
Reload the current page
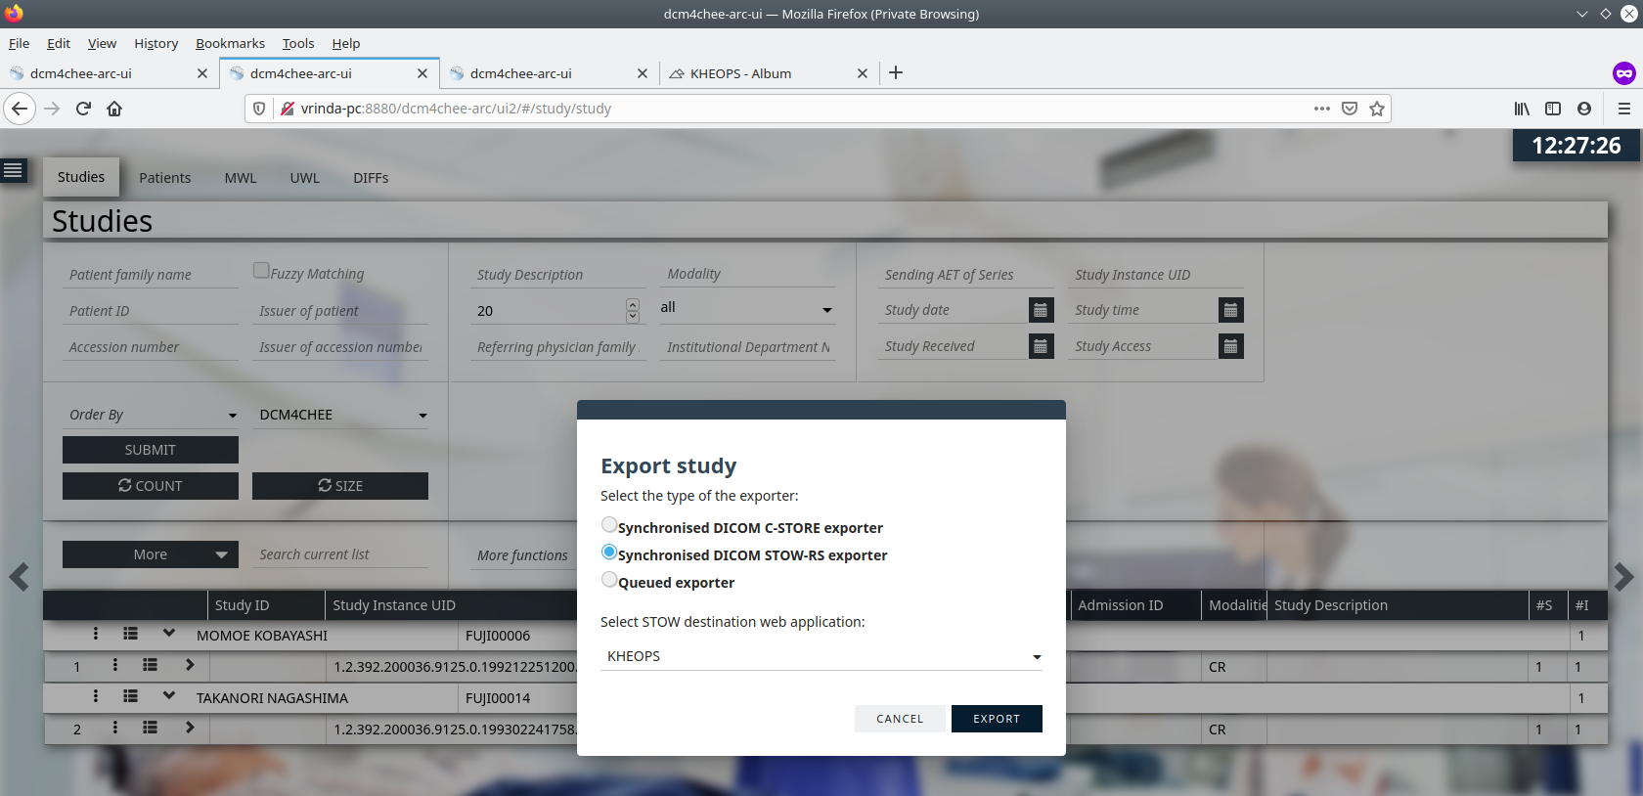click(83, 109)
